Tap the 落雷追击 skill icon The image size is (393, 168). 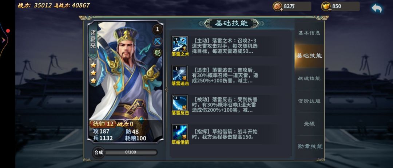tap(180, 73)
